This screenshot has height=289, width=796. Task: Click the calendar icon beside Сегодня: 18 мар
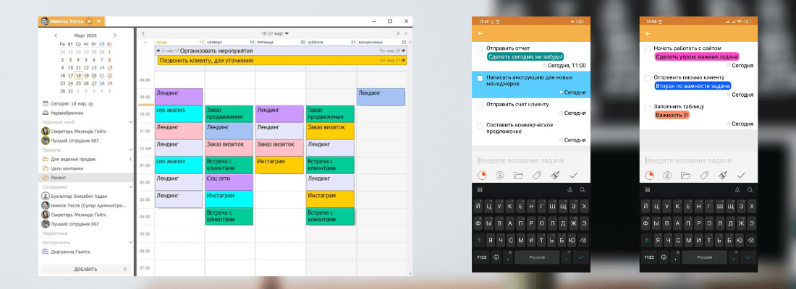click(46, 103)
